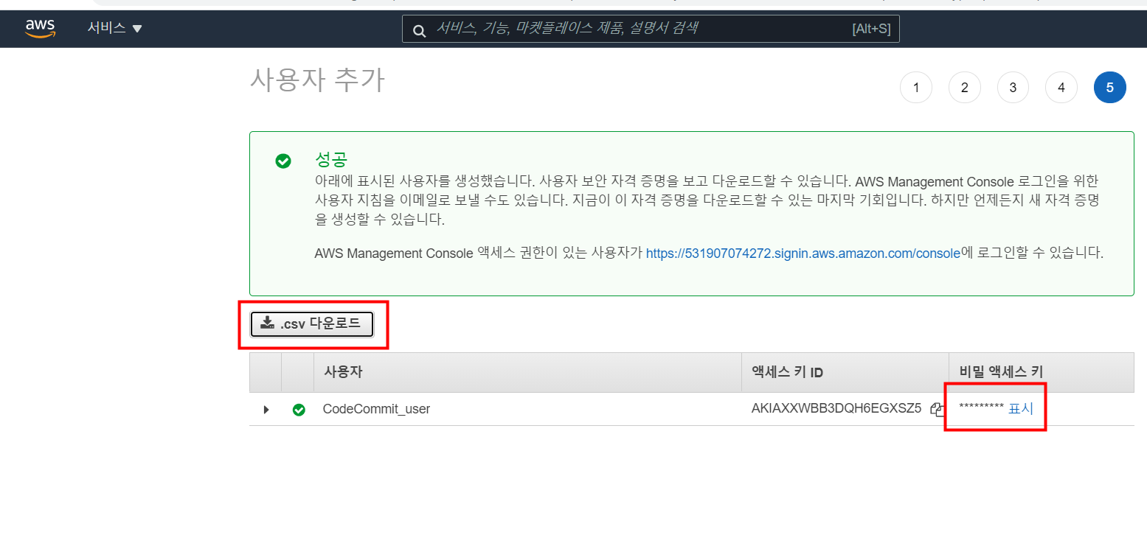The image size is (1147, 549).
Task: Expand the CodeCommit_user row details
Action: point(266,410)
